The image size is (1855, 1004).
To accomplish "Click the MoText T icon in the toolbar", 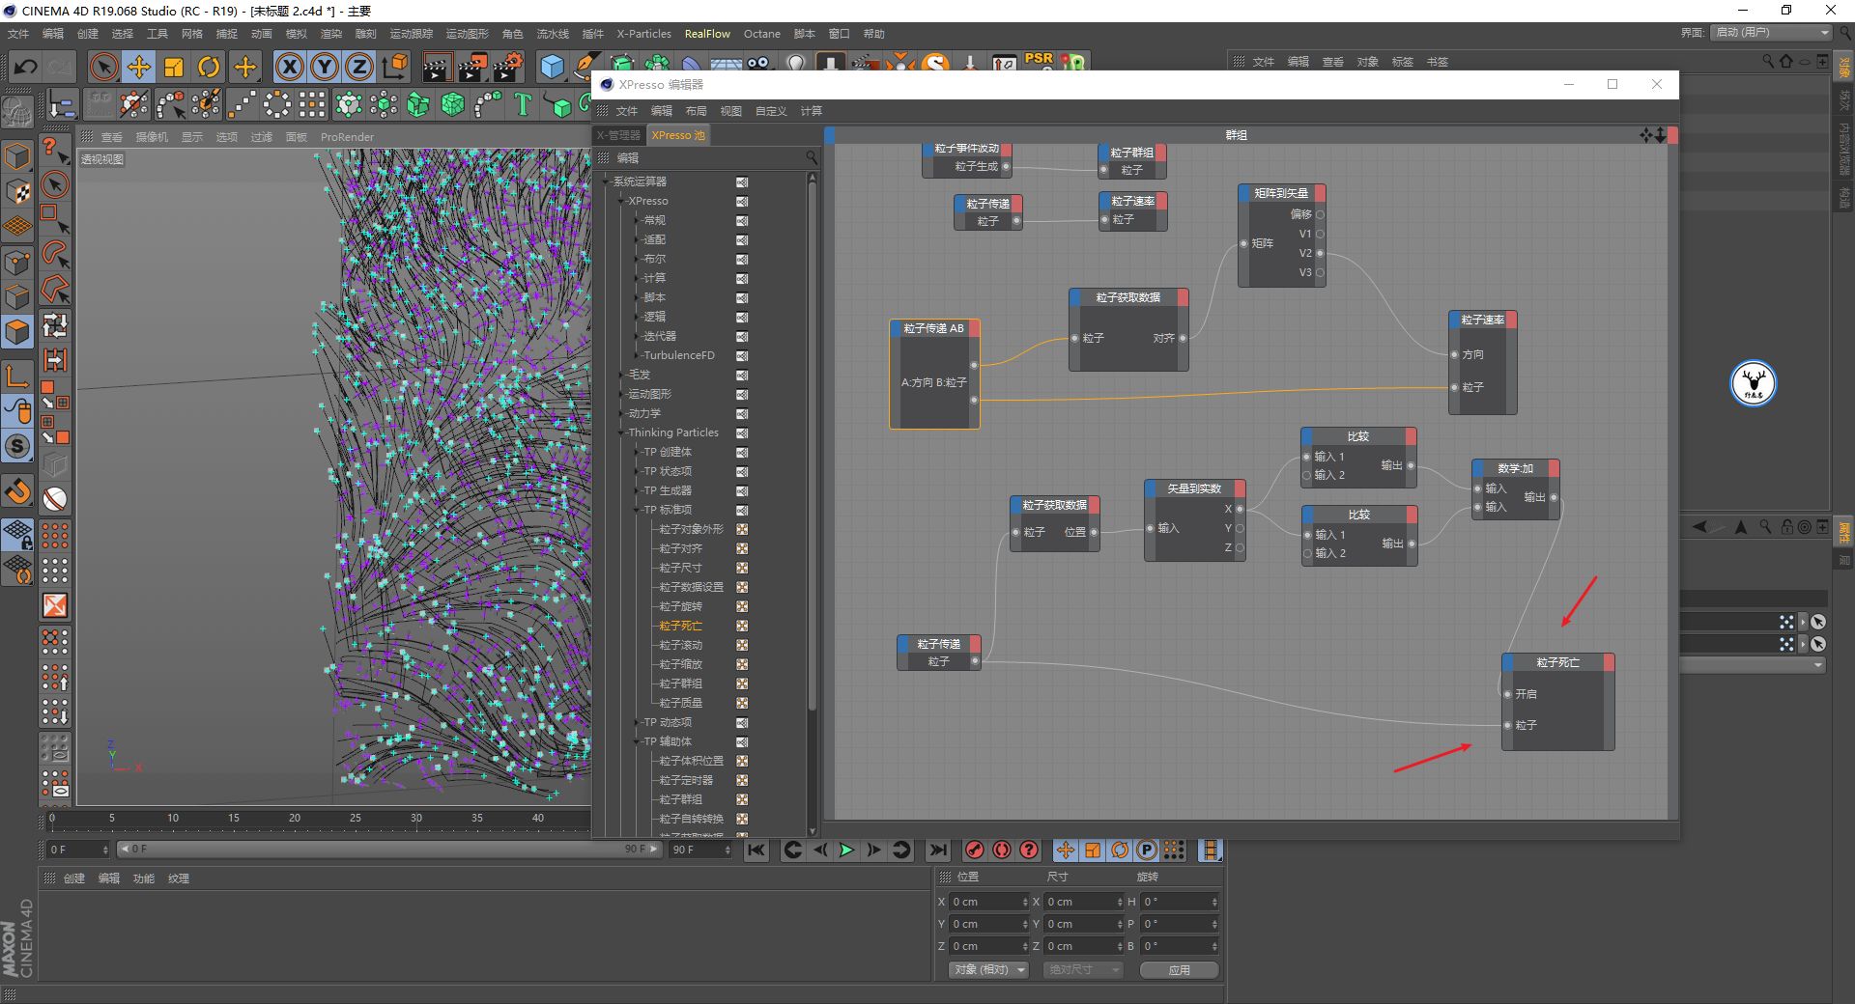I will [x=522, y=102].
